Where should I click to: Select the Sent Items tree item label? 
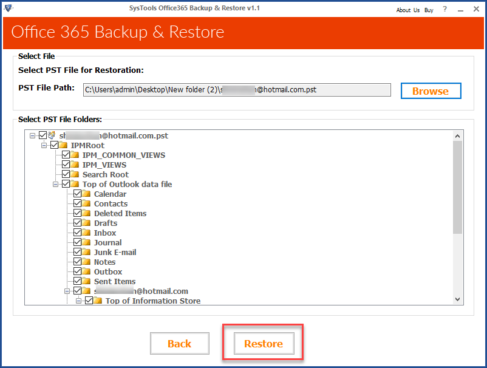pyautogui.click(x=115, y=281)
